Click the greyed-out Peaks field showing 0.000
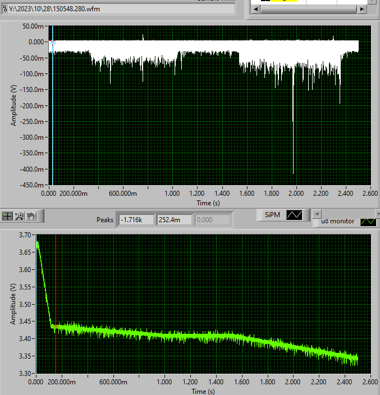 click(212, 220)
